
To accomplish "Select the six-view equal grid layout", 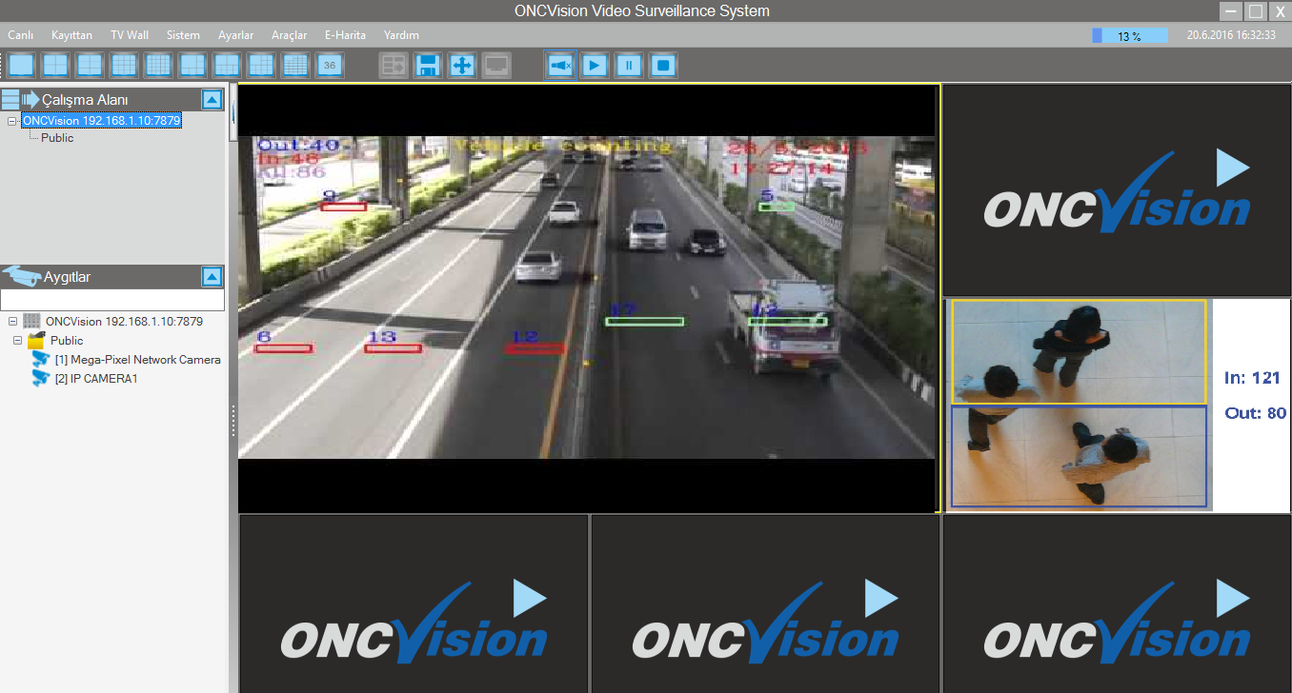I will 90,66.
